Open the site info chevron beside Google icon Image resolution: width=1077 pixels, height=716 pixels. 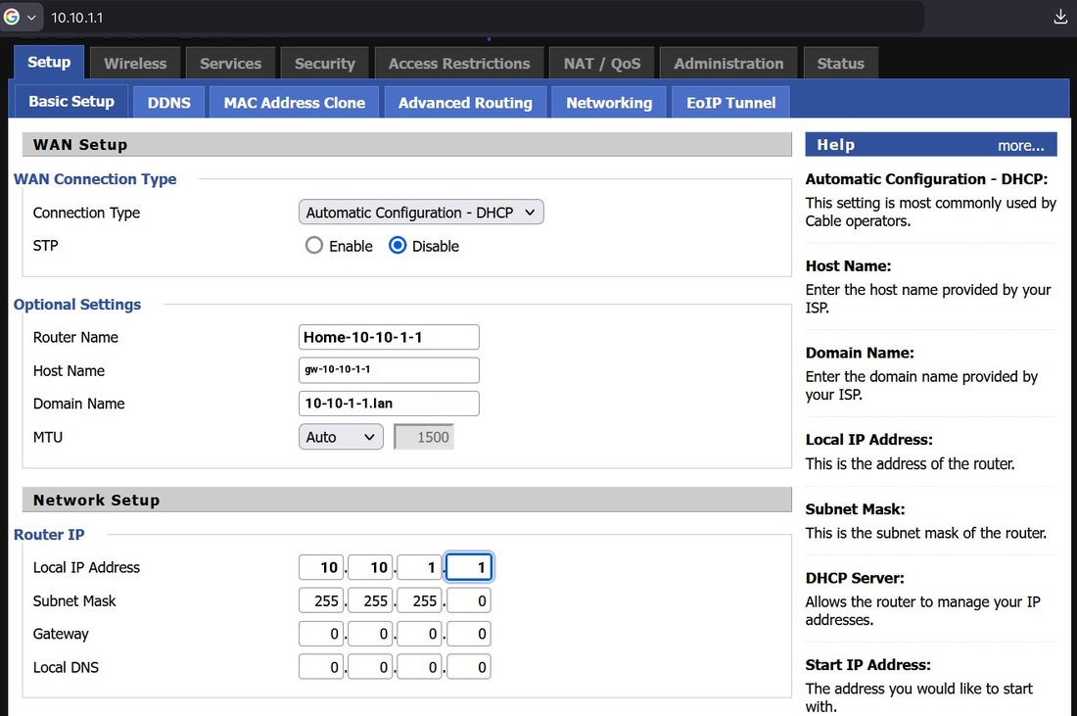click(31, 18)
